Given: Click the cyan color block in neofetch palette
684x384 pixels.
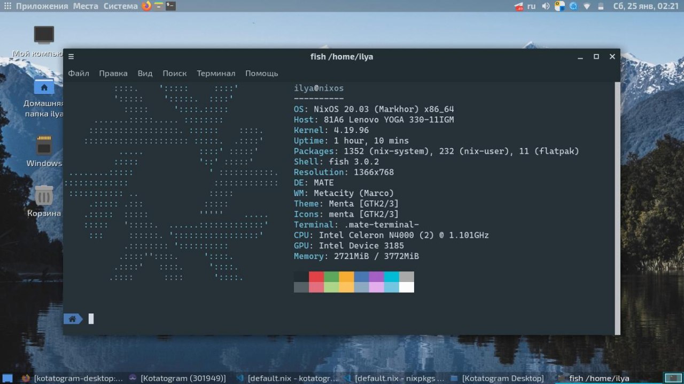Looking at the screenshot, I should tap(391, 277).
